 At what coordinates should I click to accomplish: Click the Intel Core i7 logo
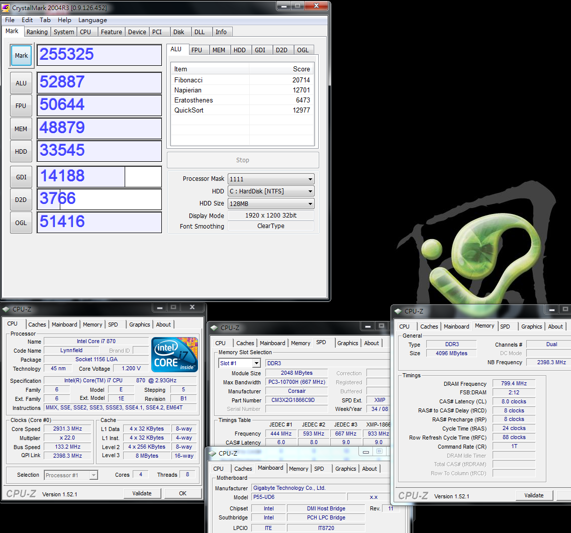click(x=174, y=355)
